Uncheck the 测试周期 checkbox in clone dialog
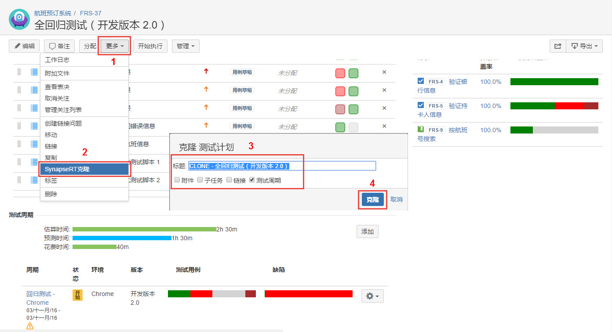Screen dimensions: 612x332 tap(251, 180)
